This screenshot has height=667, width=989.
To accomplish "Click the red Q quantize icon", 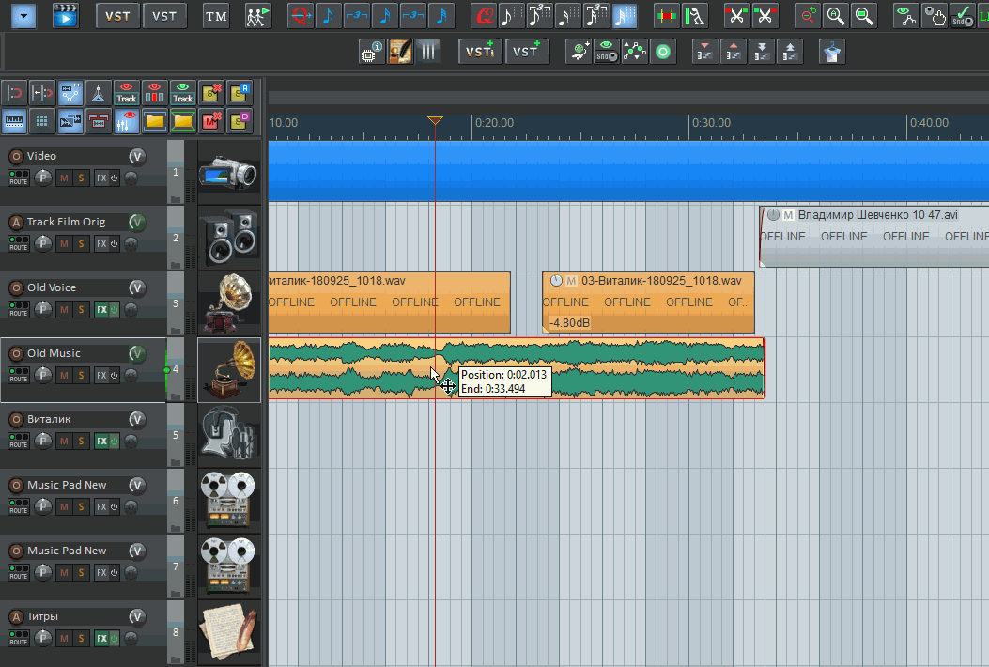I will [x=484, y=15].
